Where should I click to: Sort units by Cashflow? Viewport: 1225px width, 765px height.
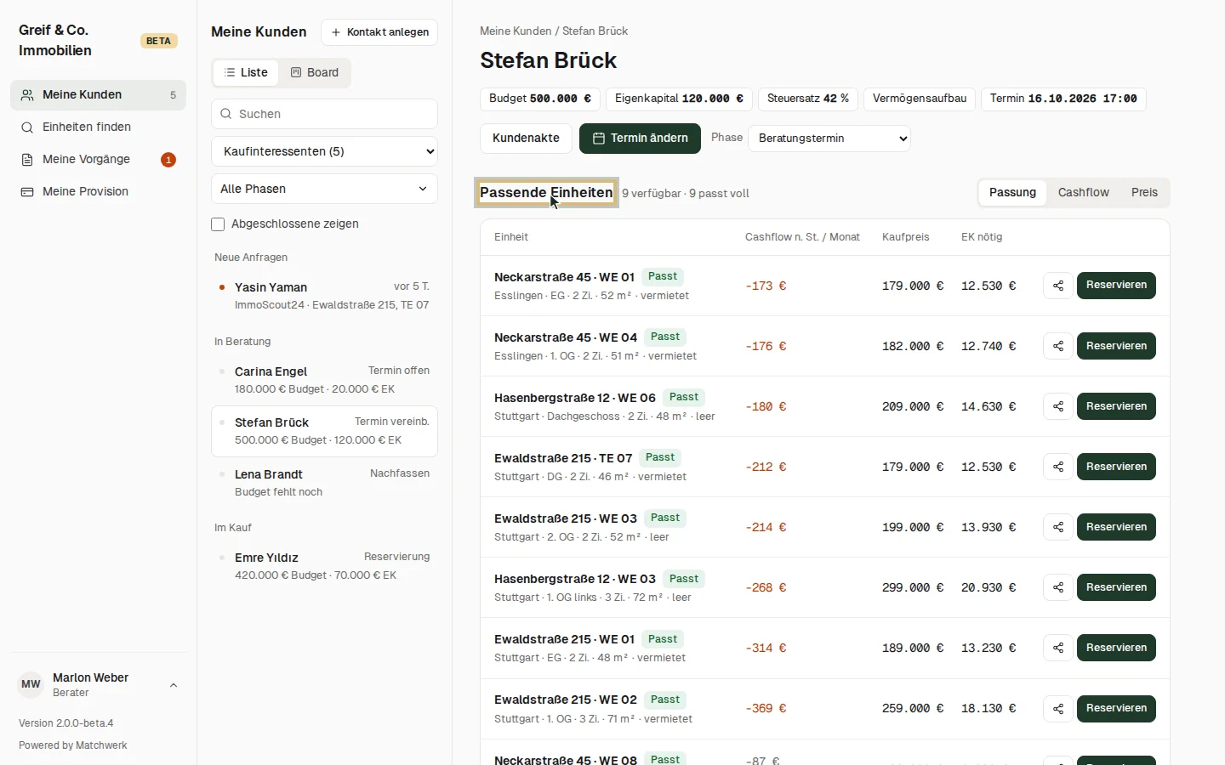click(x=1083, y=193)
